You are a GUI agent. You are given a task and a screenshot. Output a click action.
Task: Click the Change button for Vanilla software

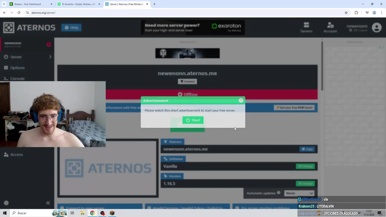point(305,166)
